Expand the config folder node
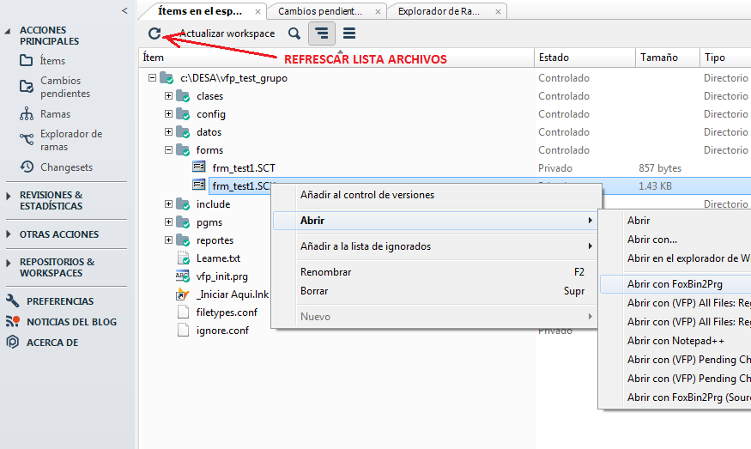The image size is (751, 449). (168, 114)
